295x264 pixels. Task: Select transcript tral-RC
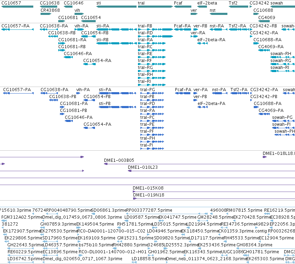tap(152, 50)
